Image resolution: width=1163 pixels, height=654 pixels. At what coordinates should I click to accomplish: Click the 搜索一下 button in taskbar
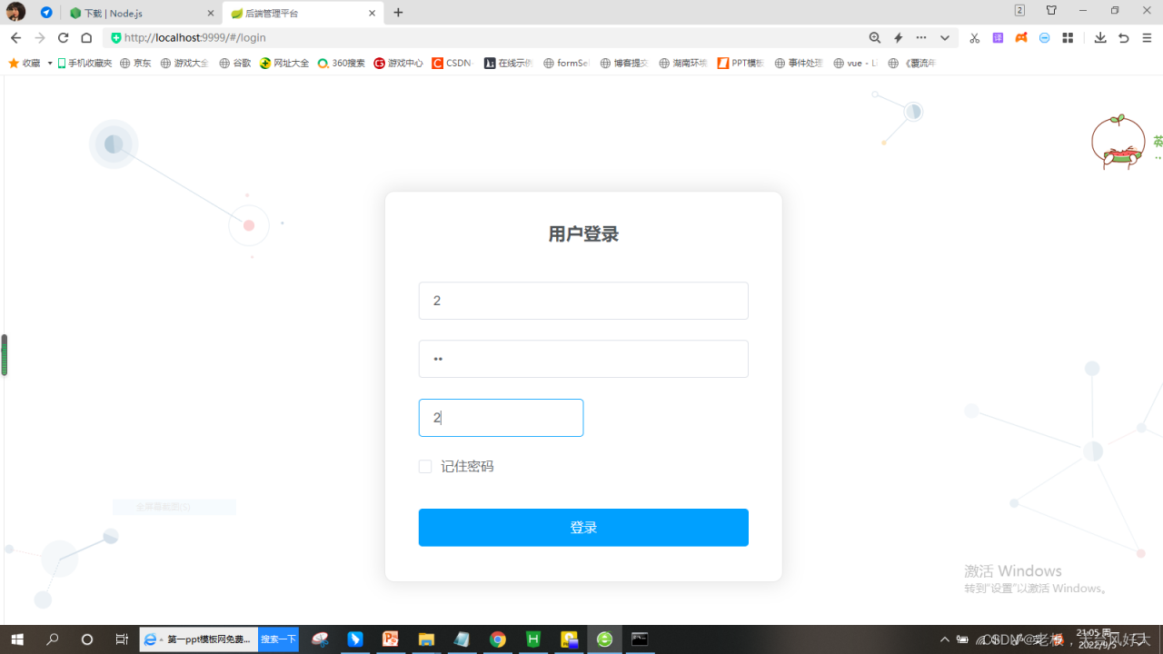278,639
